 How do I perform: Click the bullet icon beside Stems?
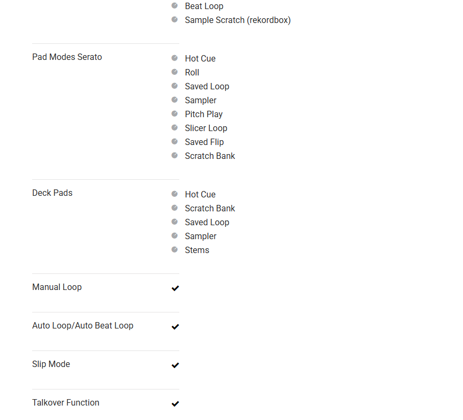click(174, 249)
